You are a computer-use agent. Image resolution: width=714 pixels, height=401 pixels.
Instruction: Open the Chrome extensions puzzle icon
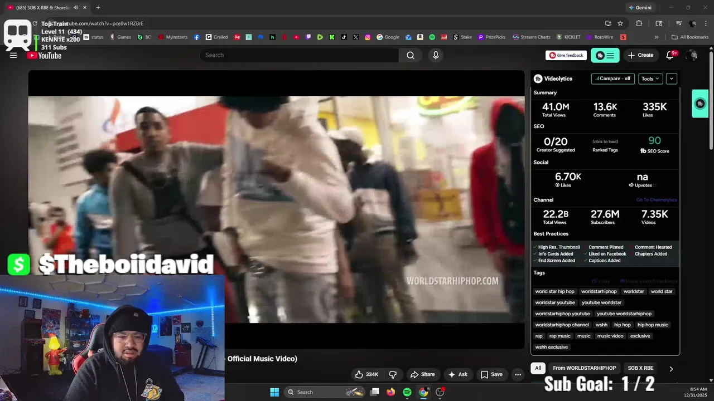pyautogui.click(x=639, y=23)
